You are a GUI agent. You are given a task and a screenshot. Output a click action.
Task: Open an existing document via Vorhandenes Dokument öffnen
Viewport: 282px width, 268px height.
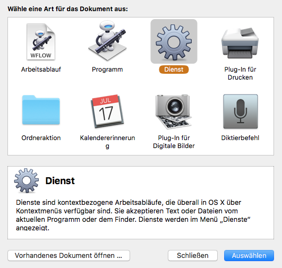coord(69,255)
